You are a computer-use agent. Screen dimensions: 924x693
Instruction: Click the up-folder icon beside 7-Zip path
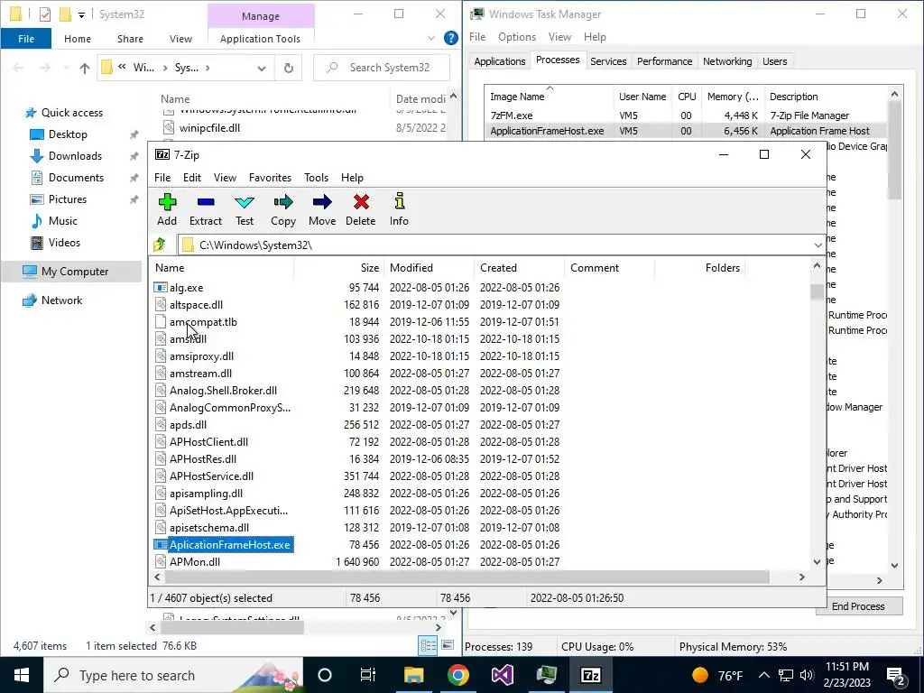(x=160, y=245)
